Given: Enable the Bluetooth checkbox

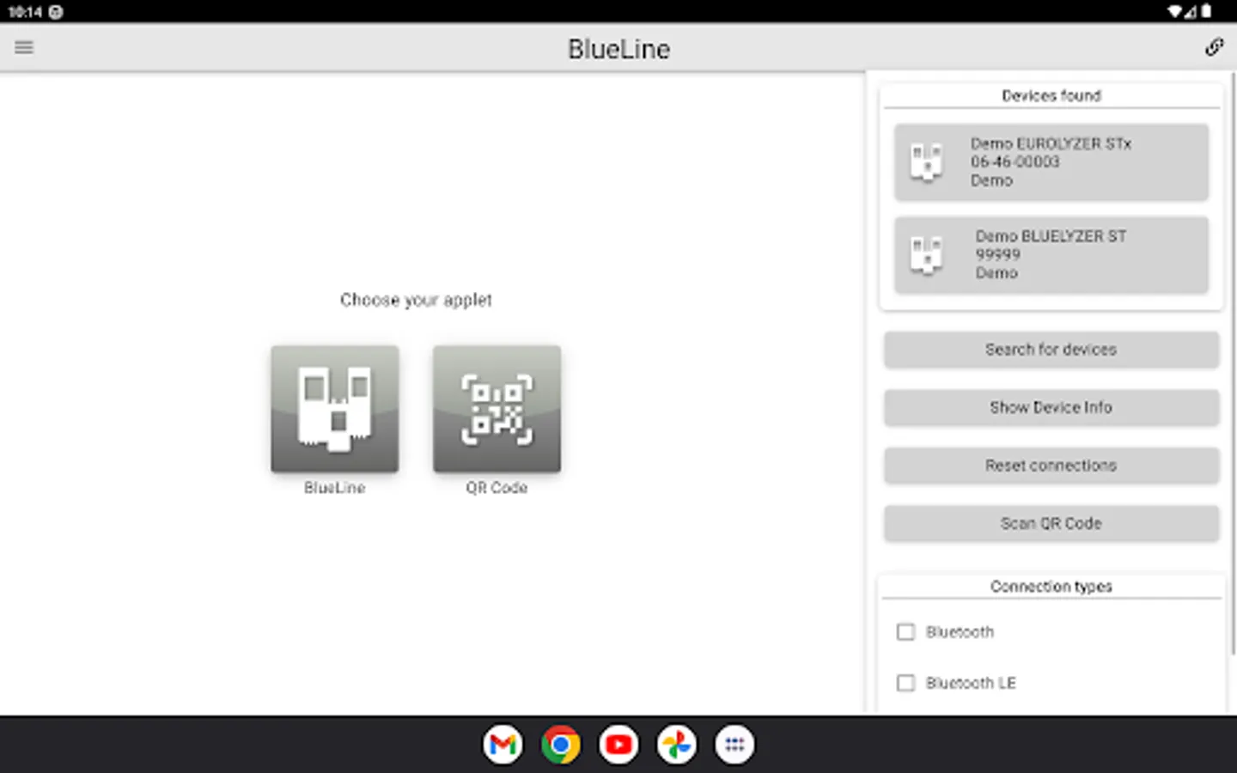Looking at the screenshot, I should 905,632.
